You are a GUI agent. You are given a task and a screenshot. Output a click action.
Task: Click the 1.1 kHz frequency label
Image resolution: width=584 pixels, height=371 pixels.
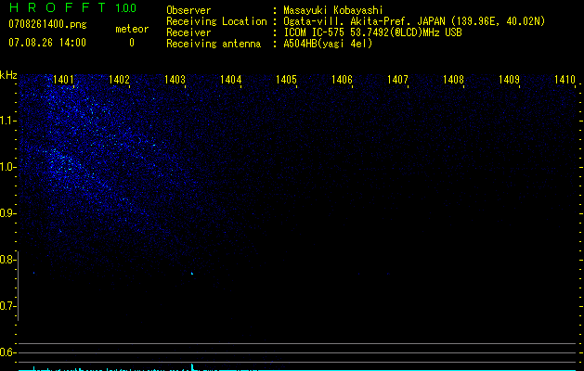(7, 121)
